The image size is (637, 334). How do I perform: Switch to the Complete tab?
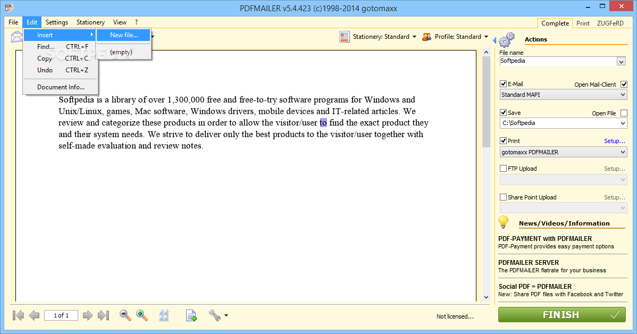coord(555,23)
